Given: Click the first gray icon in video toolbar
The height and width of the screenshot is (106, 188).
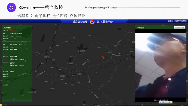Looking at the screenshot, I should point(160,102).
